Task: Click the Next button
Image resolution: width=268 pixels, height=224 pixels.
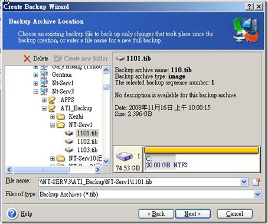Action: 193,214
